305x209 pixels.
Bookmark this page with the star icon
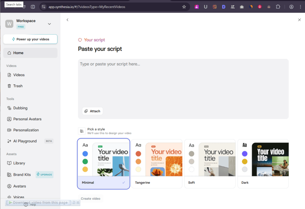184,7
